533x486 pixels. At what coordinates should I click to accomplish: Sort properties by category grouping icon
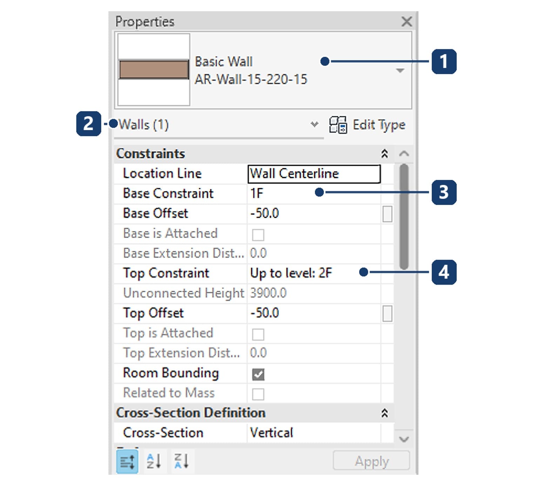(x=127, y=461)
